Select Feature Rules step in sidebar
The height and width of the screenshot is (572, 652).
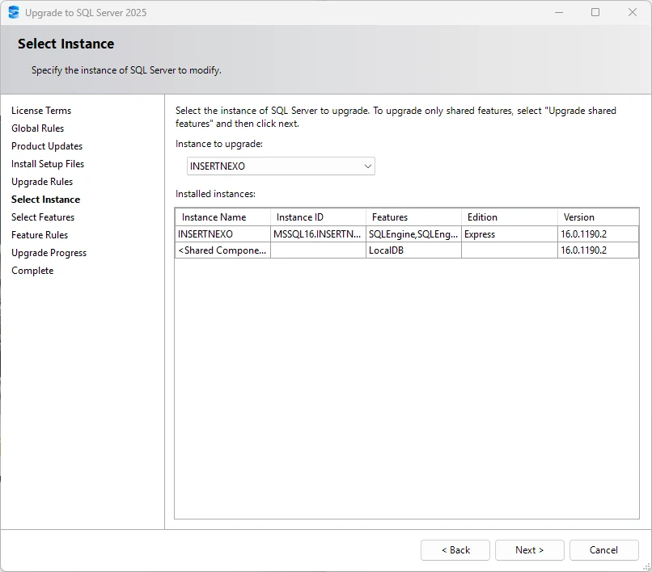coord(40,235)
